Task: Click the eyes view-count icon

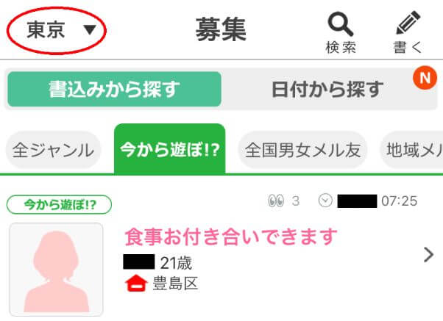Action: (276, 201)
